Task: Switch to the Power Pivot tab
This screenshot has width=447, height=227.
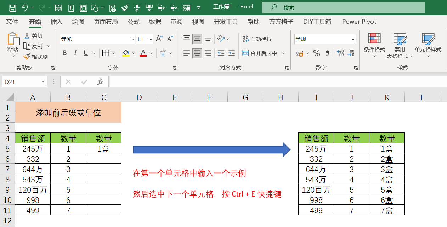Action: (359, 22)
